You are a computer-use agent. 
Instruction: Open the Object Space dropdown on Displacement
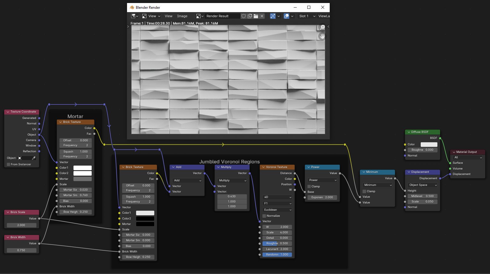pyautogui.click(x=423, y=185)
